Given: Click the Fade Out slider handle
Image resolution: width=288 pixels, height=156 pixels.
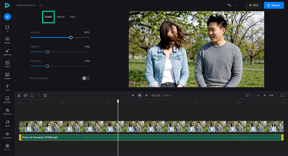Looking at the screenshot, I should 48,66.
